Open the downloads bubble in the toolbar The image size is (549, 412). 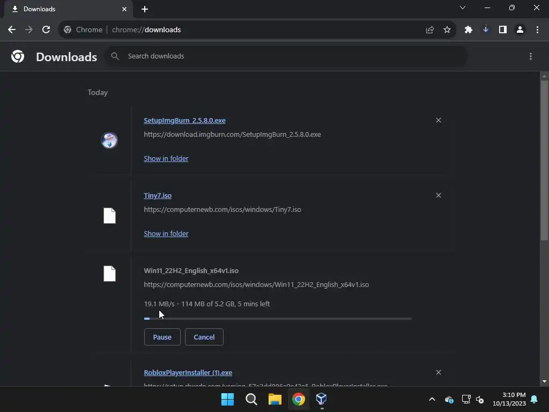(486, 30)
